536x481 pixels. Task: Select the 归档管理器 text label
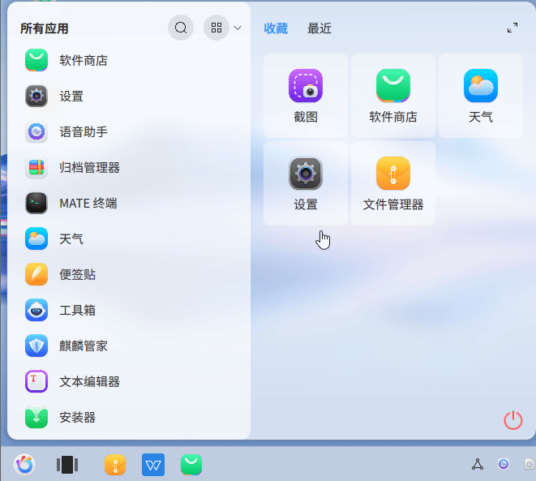tap(89, 168)
